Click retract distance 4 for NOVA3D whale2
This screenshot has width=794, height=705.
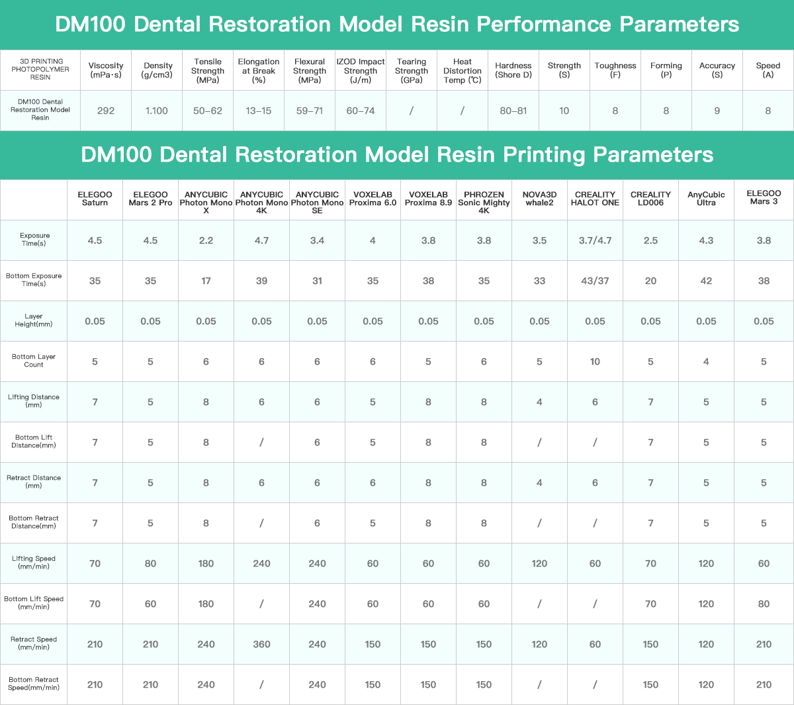tap(540, 483)
